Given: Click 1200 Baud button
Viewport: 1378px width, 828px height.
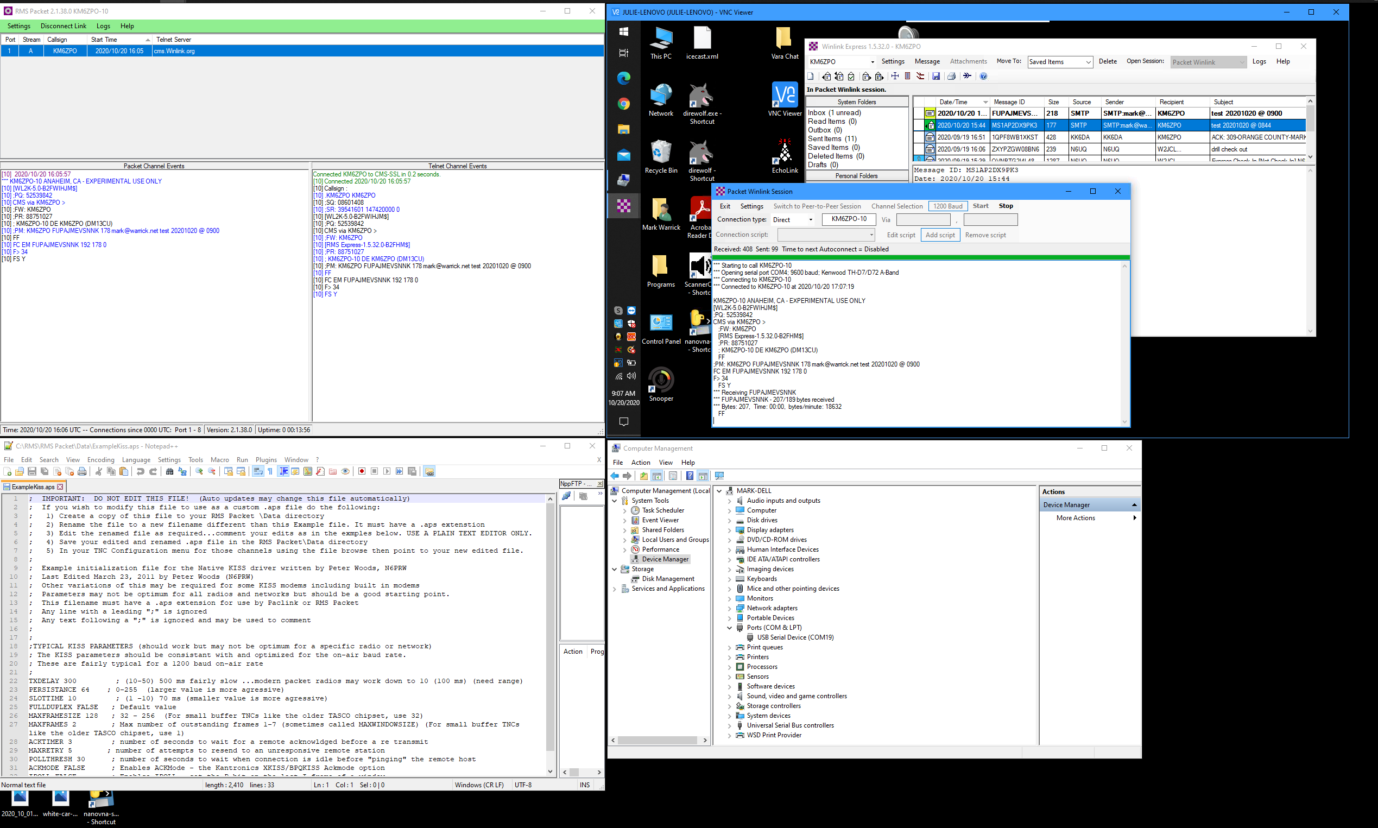Looking at the screenshot, I should click(x=948, y=206).
